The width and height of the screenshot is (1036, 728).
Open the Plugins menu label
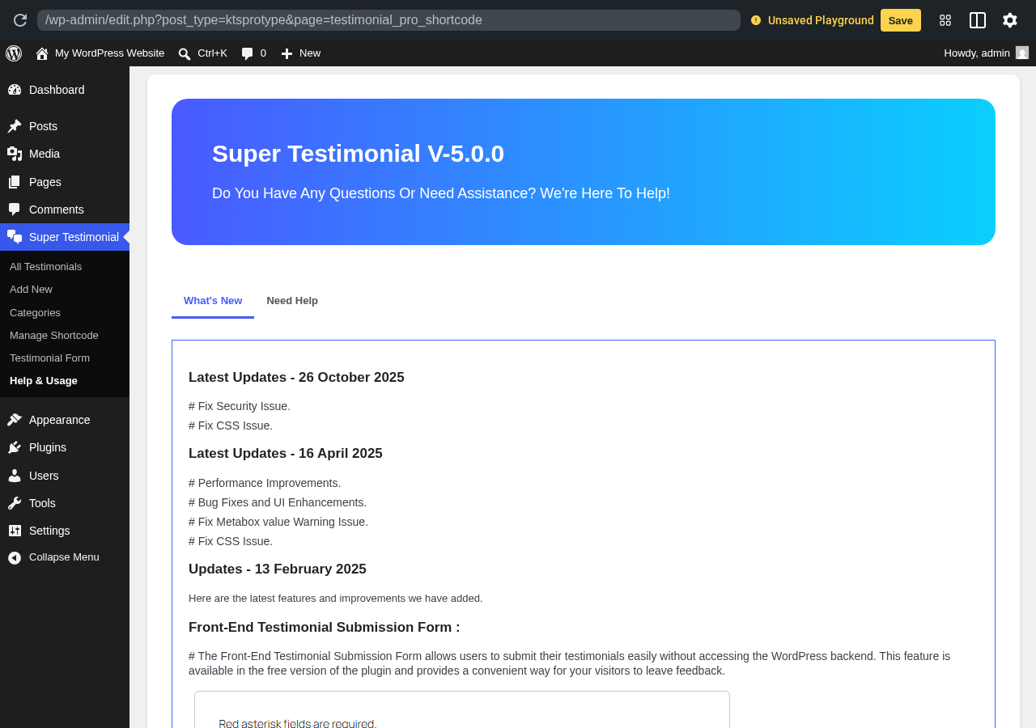coord(48,447)
